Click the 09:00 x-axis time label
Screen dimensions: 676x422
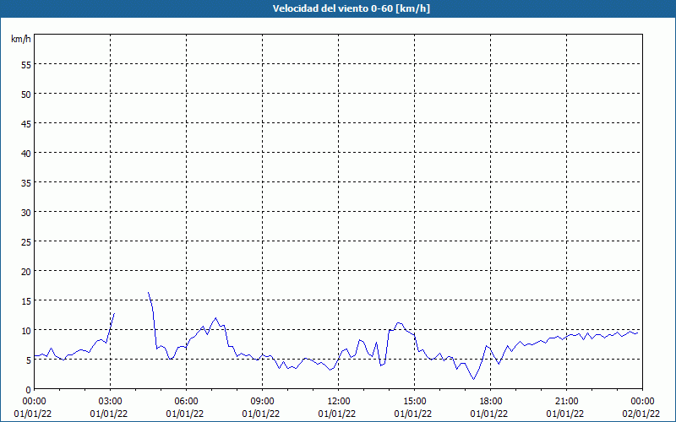point(262,402)
